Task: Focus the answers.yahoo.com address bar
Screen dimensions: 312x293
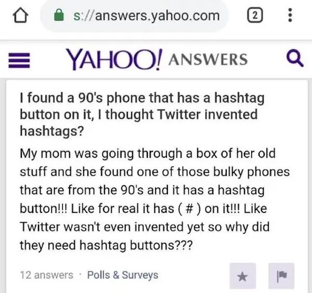Action: click(x=146, y=16)
